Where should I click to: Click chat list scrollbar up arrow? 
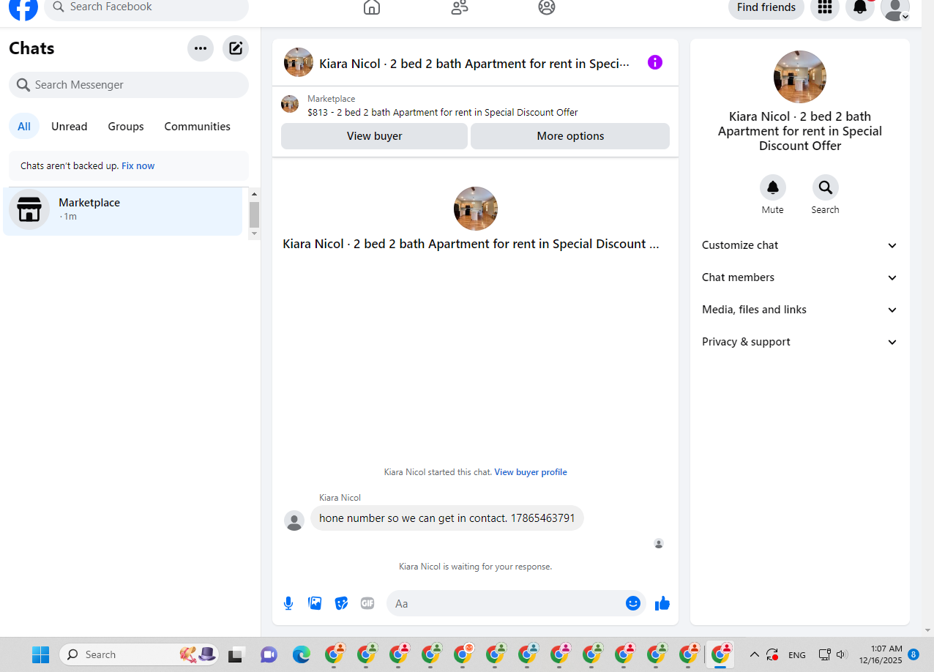tap(255, 194)
